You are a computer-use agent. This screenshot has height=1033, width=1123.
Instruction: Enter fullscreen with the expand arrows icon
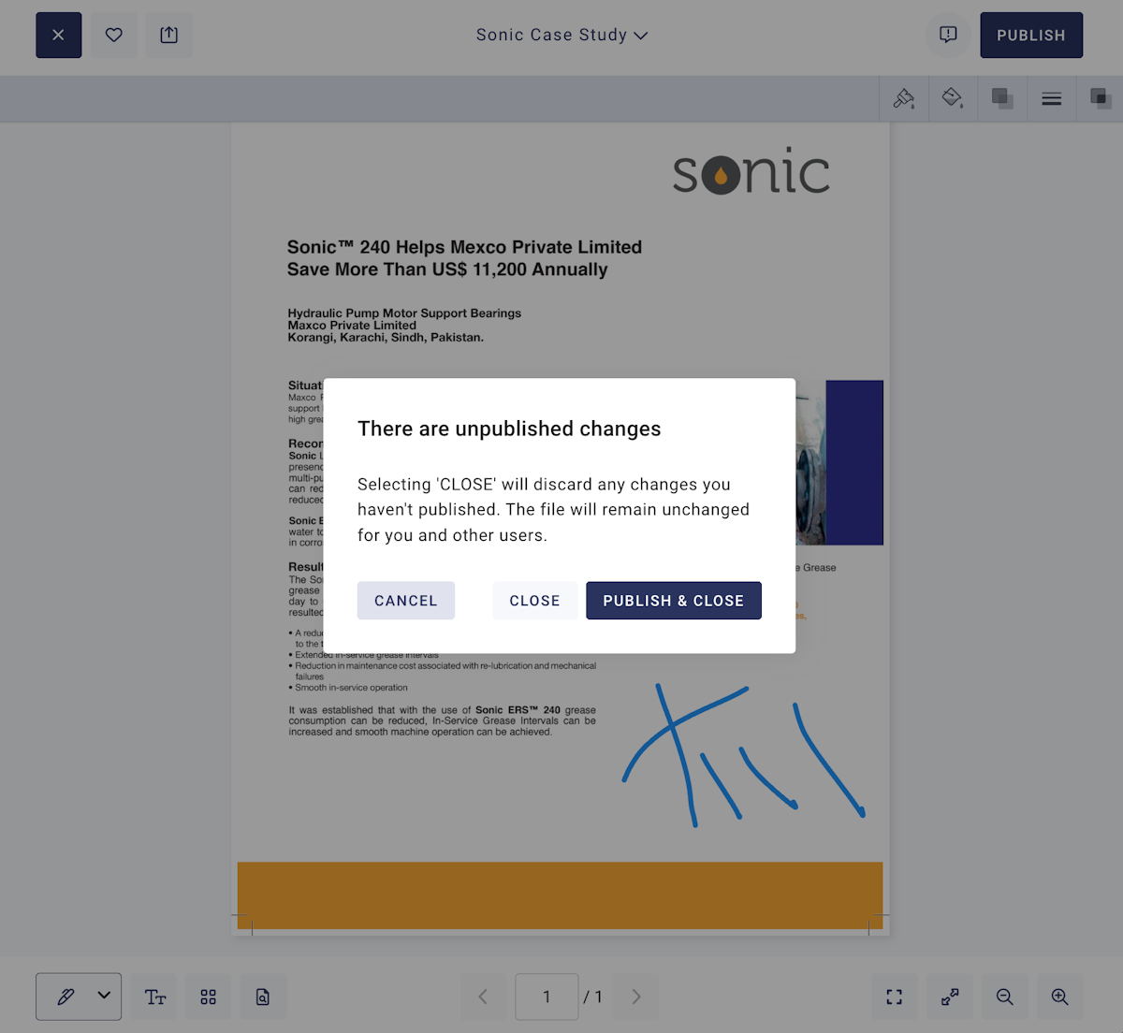pyautogui.click(x=950, y=997)
